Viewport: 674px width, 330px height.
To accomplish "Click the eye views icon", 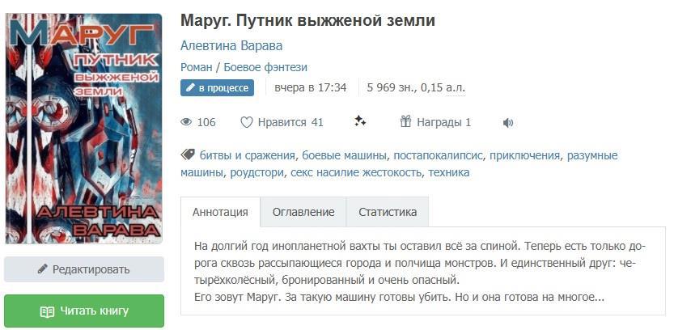I will [x=186, y=122].
